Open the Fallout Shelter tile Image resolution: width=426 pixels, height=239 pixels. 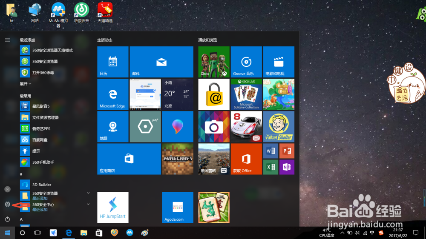click(279, 127)
